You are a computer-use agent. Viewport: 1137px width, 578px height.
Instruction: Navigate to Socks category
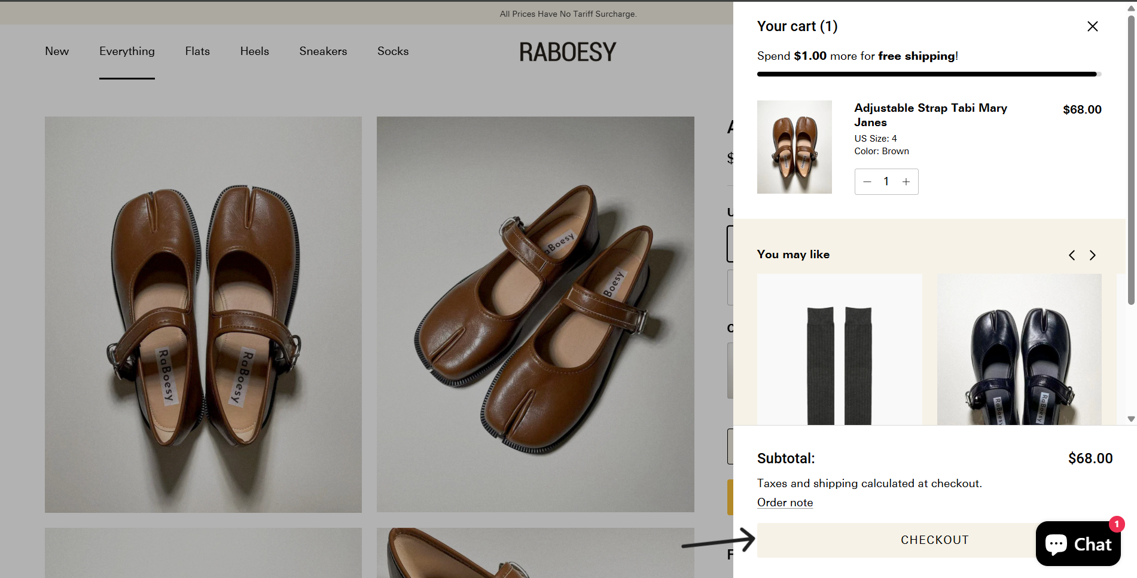pos(393,51)
